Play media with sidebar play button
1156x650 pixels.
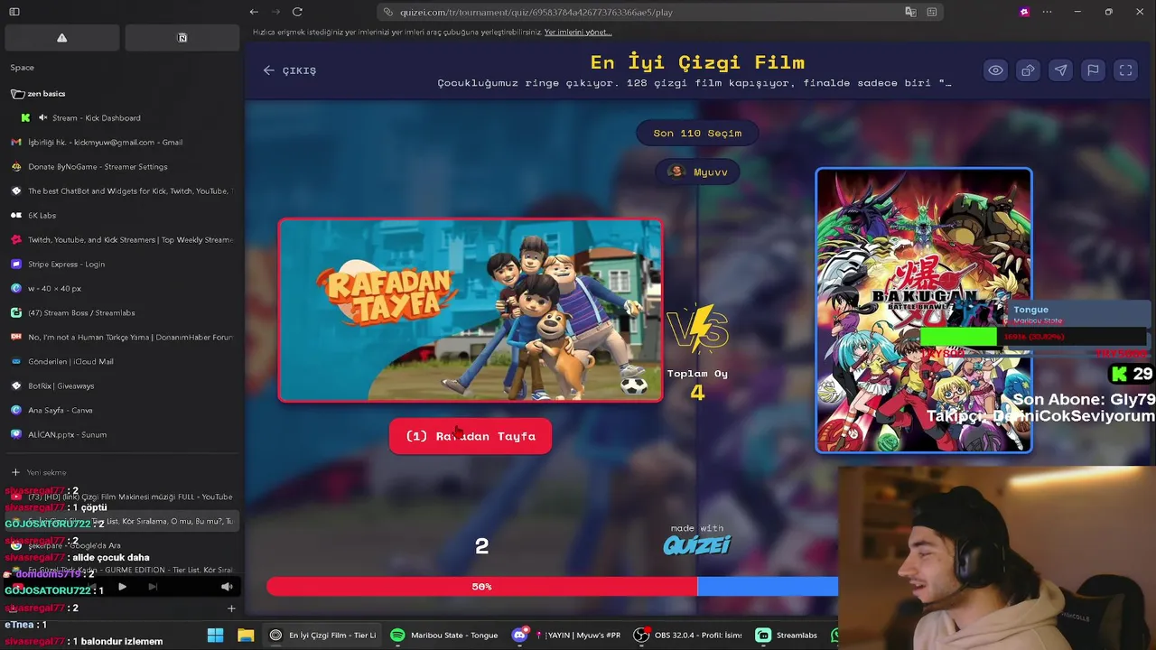coord(122,587)
